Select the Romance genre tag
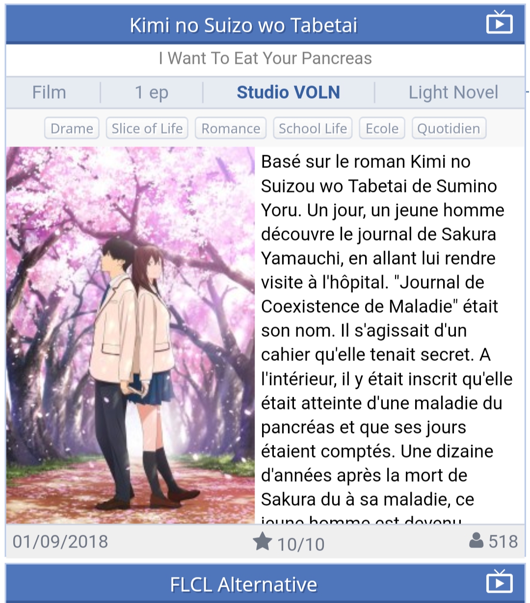The width and height of the screenshot is (530, 603). (x=231, y=128)
